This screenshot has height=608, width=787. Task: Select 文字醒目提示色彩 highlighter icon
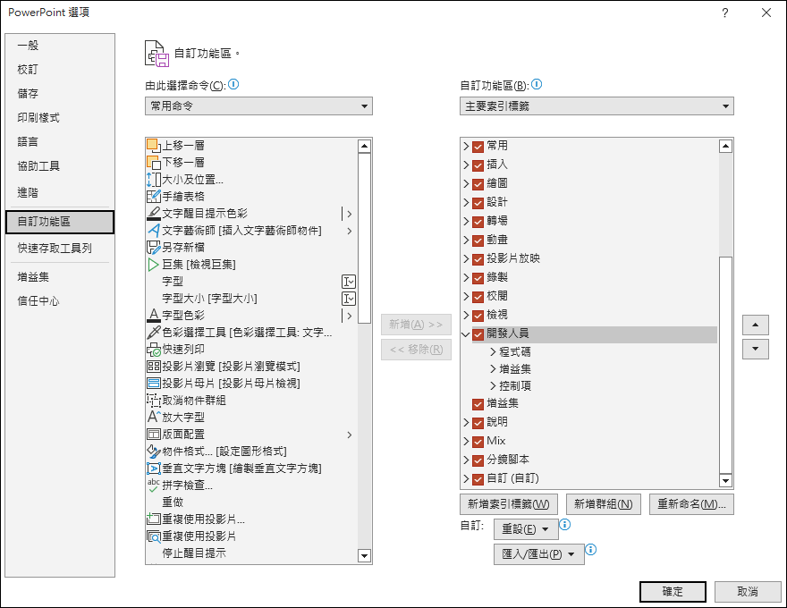153,213
